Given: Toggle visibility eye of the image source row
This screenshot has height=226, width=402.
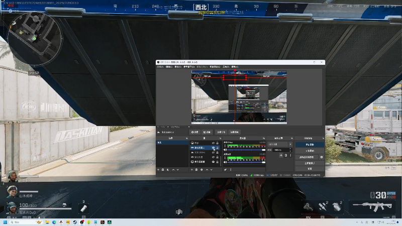Looking at the screenshot, I should pyautogui.click(x=213, y=143).
